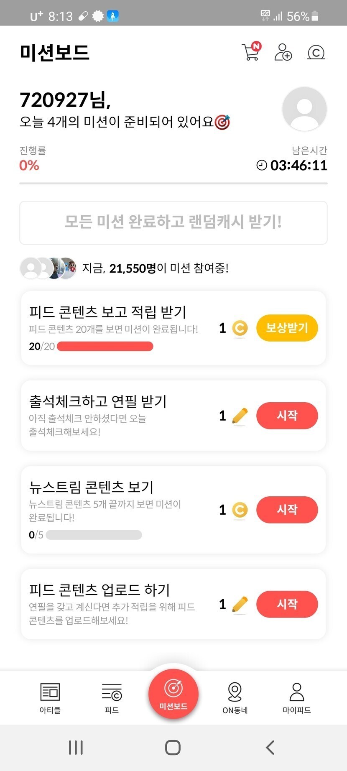Go to the 마이피드 tab
347x771 pixels.
pyautogui.click(x=297, y=697)
